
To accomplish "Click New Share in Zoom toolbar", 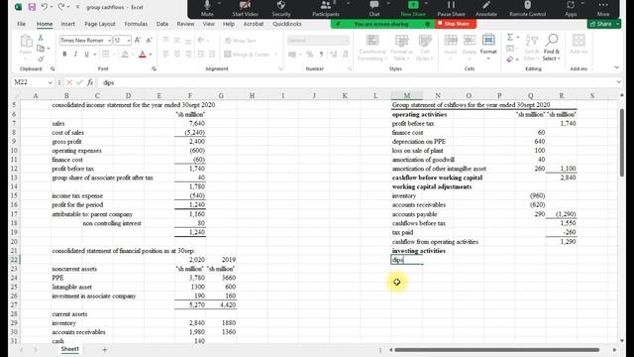I will pyautogui.click(x=413, y=9).
